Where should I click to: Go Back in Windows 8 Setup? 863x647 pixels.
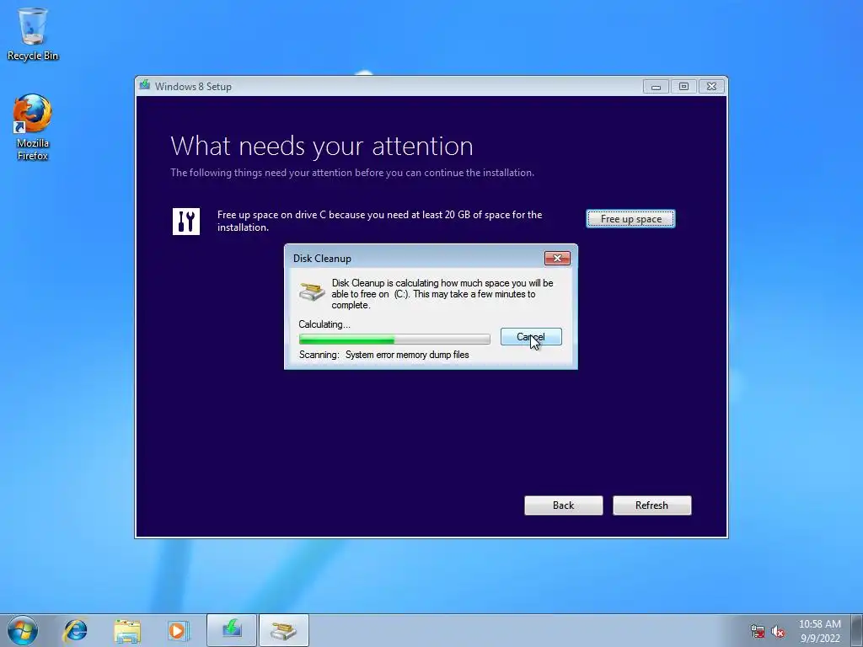coord(564,505)
